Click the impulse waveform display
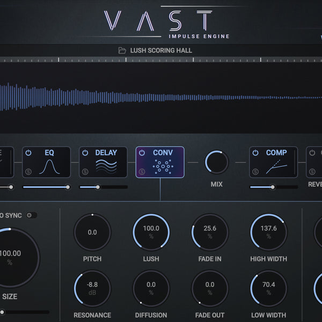 (161, 98)
